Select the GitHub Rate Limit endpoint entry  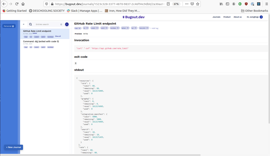(37, 31)
